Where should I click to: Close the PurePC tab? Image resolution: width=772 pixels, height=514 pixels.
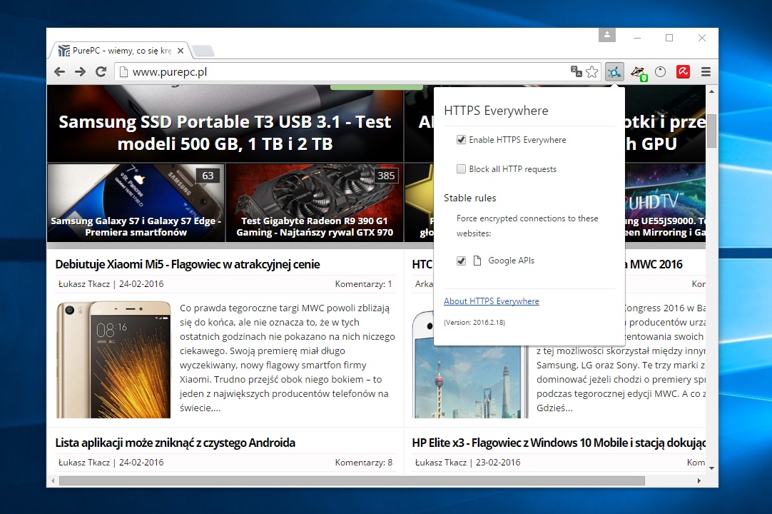[181, 51]
